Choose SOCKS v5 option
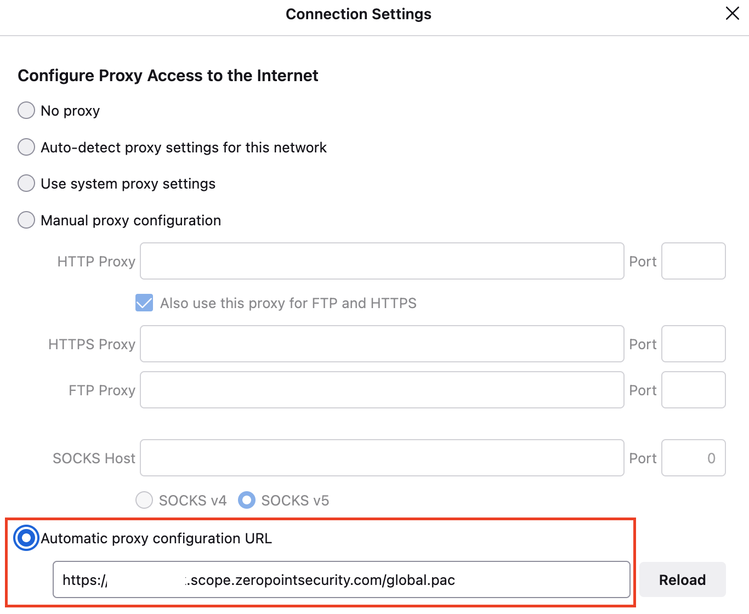The image size is (749, 614). point(247,500)
